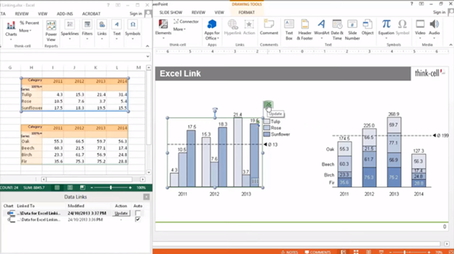This screenshot has width=454, height=254.
Task: Insert Date & Time
Action: (x=337, y=30)
